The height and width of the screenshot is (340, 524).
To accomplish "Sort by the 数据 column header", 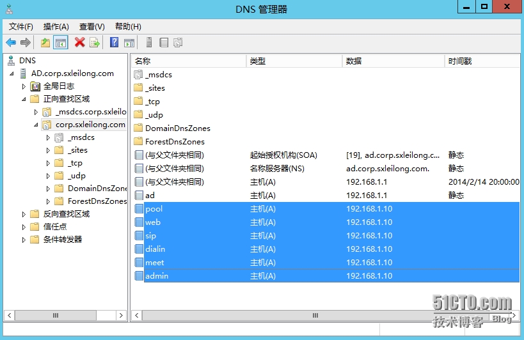I will 393,61.
